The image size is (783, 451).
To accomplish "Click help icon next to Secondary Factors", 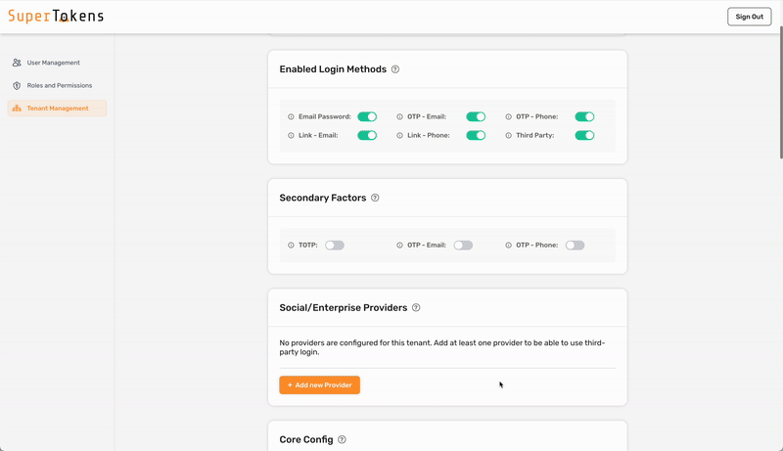I will coord(375,198).
